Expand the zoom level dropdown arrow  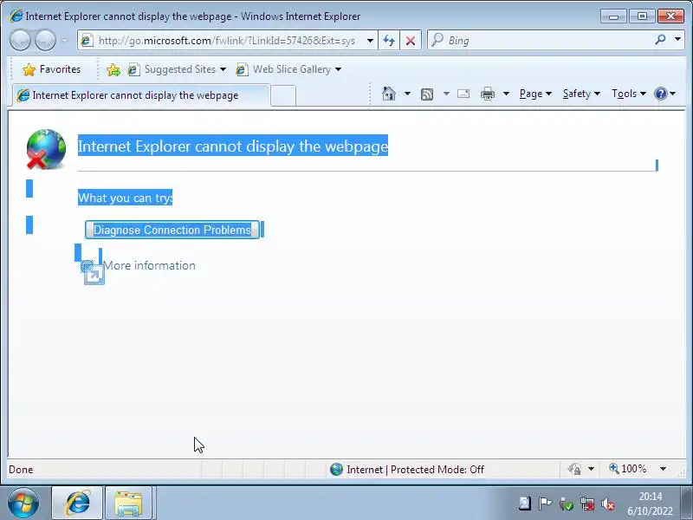[x=663, y=469]
